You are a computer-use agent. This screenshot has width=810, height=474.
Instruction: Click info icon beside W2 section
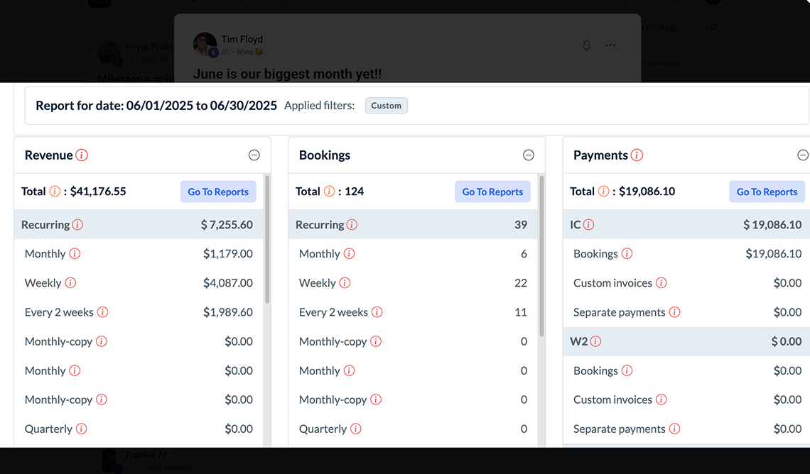(595, 341)
